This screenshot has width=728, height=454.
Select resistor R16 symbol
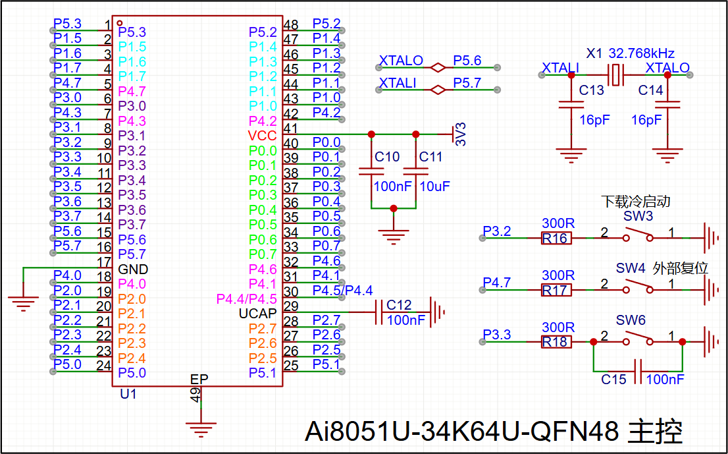tap(556, 238)
